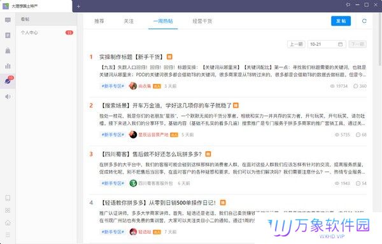Click #新手专区# tag on post 3
The image size is (382, 244).
tap(113, 183)
